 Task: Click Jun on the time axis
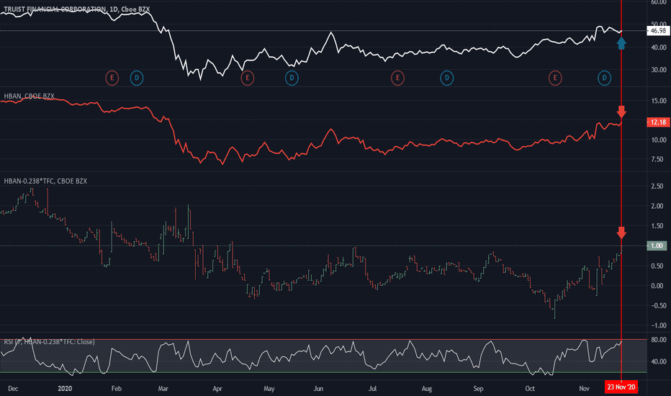point(318,389)
